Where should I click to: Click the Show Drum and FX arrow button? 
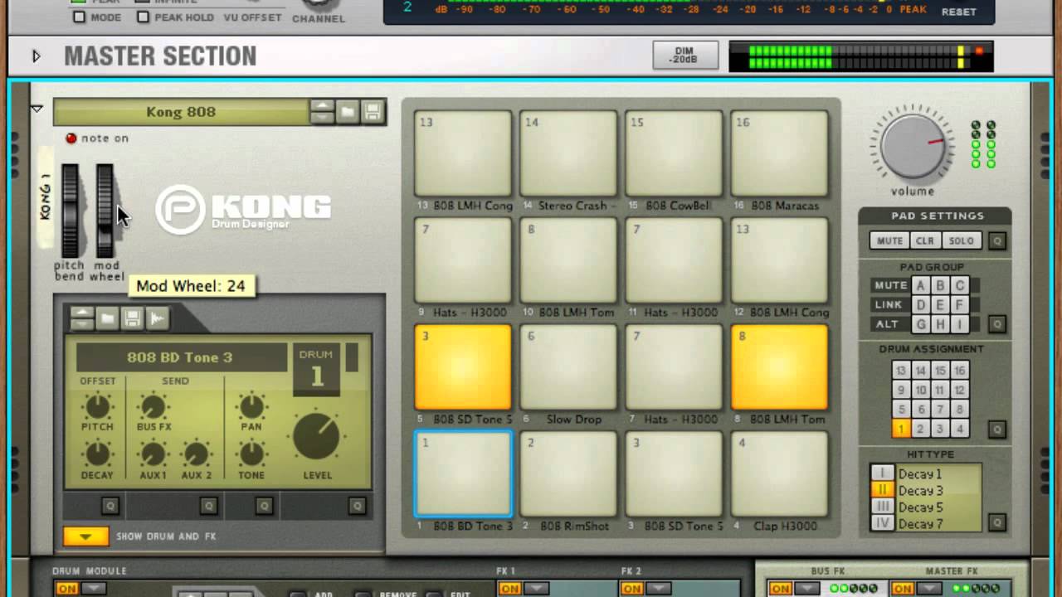85,536
